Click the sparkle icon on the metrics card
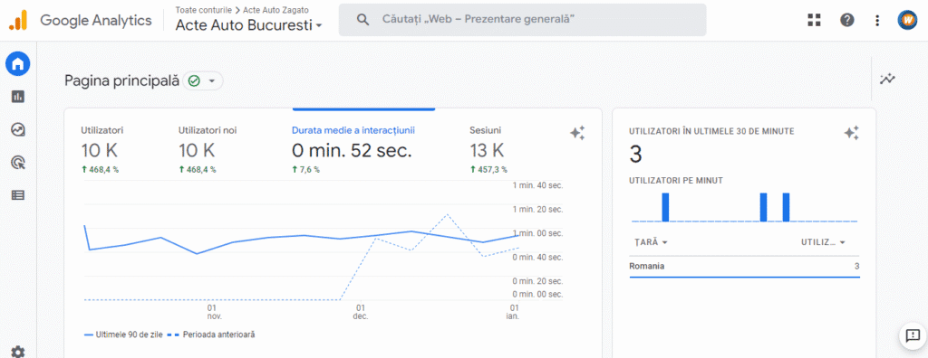Viewport: 928px width, 358px height. click(x=577, y=133)
